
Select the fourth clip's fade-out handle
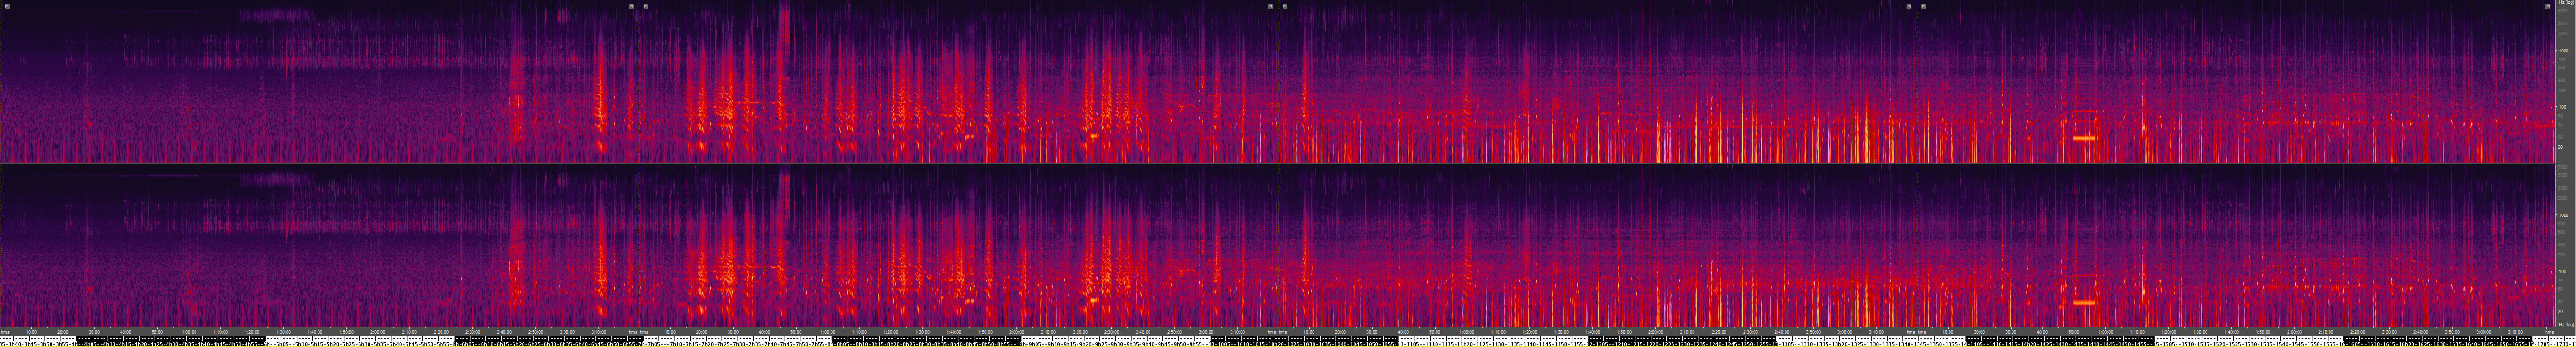coord(2547,6)
